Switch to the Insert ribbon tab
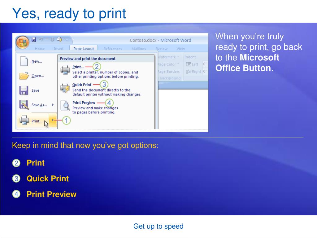Screen dimensions: 317x238 coord(59,49)
